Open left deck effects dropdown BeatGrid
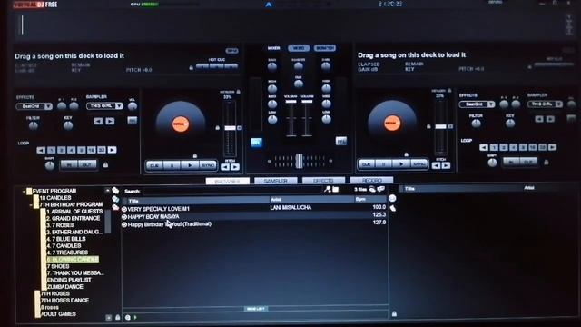The height and width of the screenshot is (327, 581). click(x=34, y=106)
